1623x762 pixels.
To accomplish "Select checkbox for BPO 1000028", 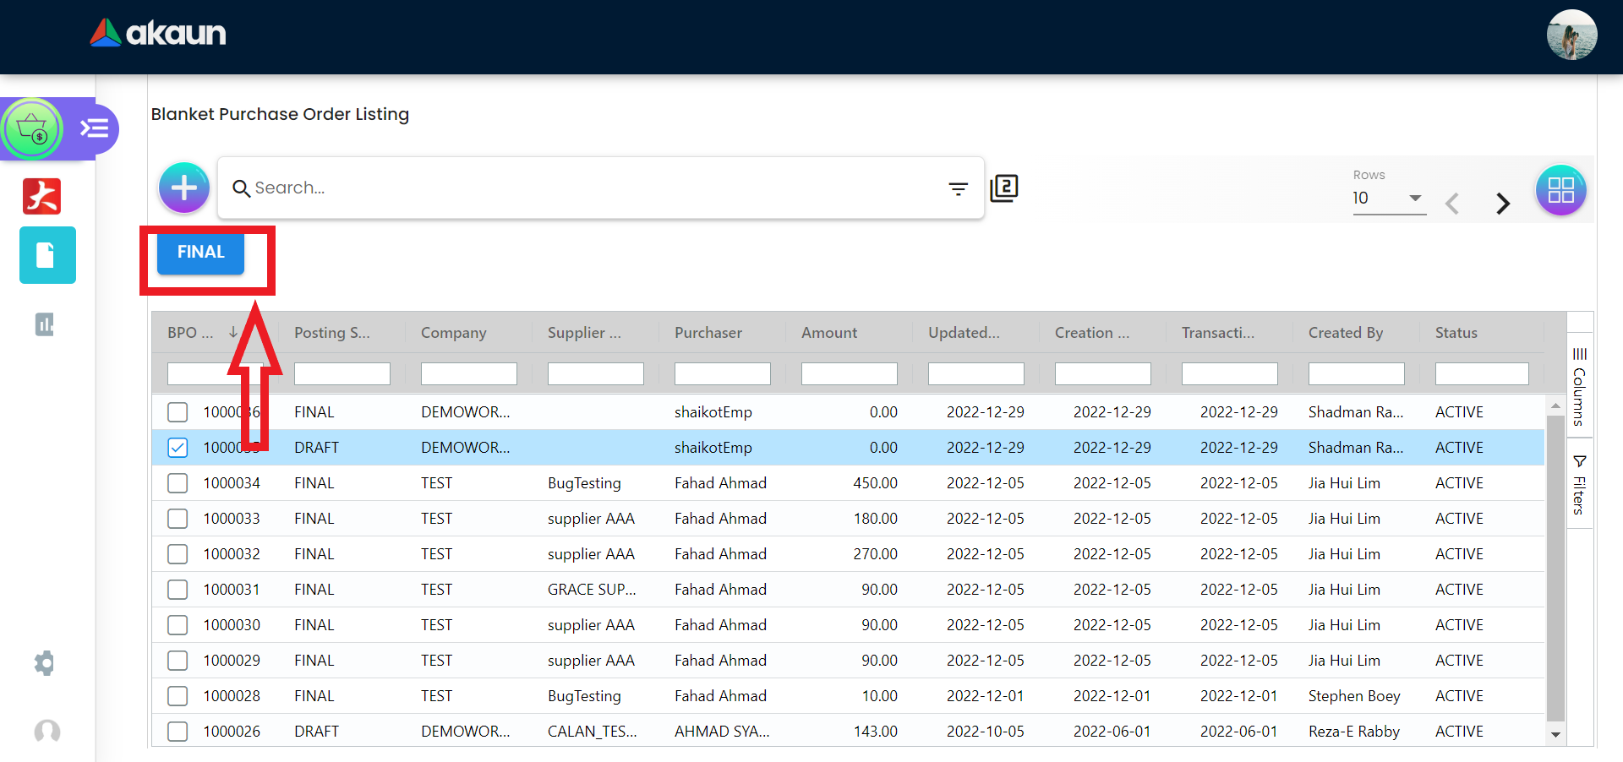I will (x=178, y=696).
